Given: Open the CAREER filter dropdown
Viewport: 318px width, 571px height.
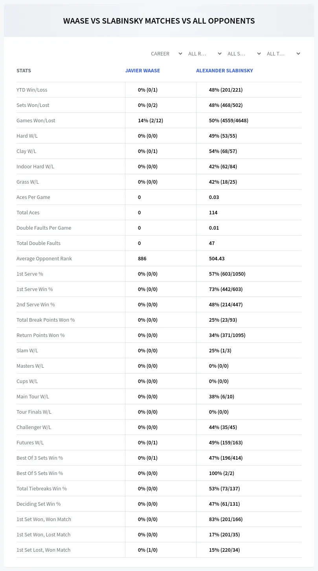Looking at the screenshot, I should pos(166,53).
